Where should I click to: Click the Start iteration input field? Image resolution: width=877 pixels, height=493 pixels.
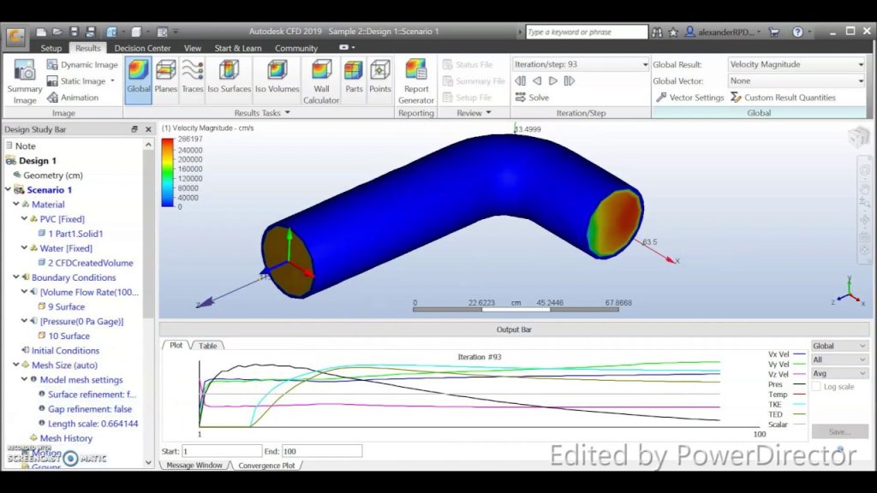point(222,451)
